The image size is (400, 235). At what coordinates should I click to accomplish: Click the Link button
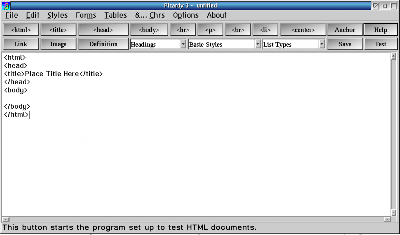(21, 44)
